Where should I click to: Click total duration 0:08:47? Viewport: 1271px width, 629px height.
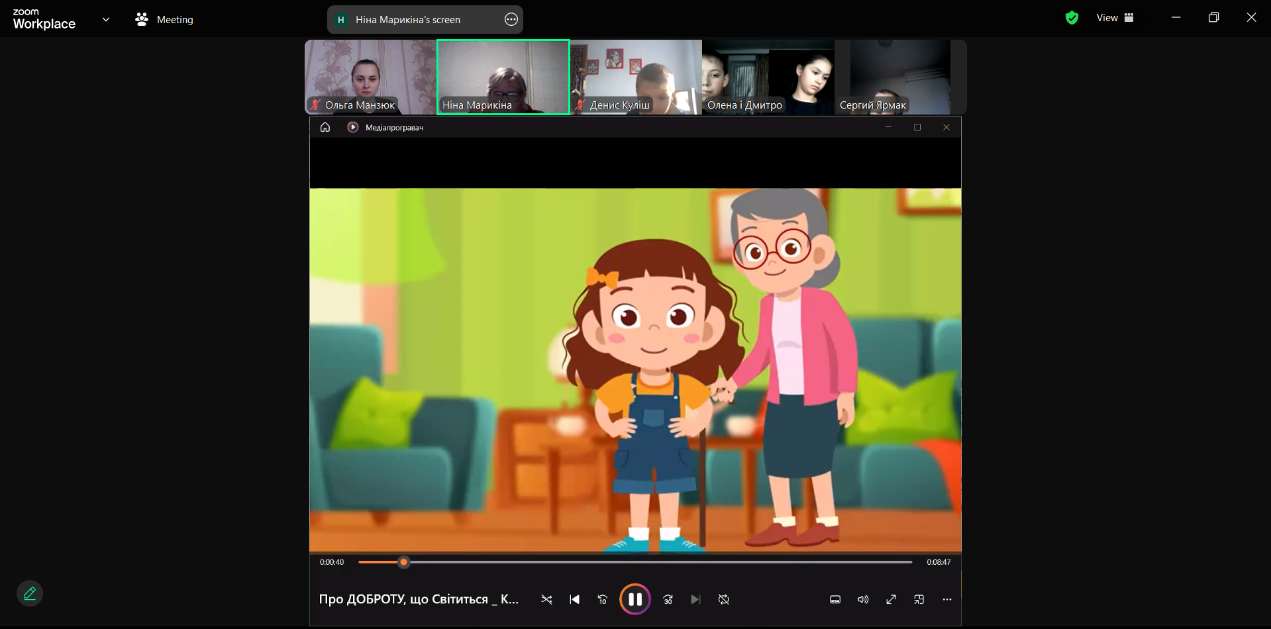tap(939, 562)
